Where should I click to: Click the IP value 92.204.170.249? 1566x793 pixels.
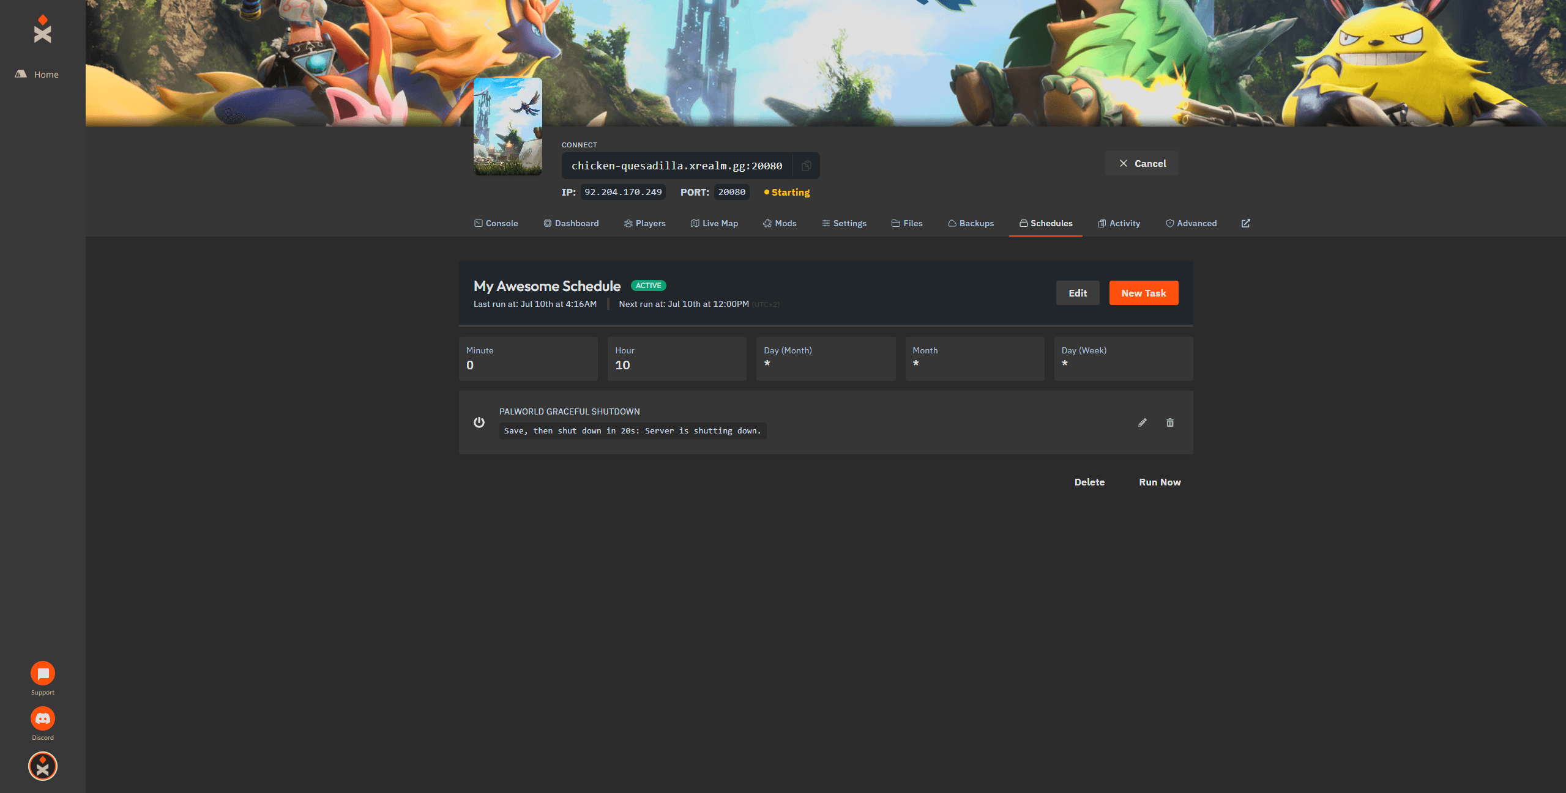[x=623, y=192]
